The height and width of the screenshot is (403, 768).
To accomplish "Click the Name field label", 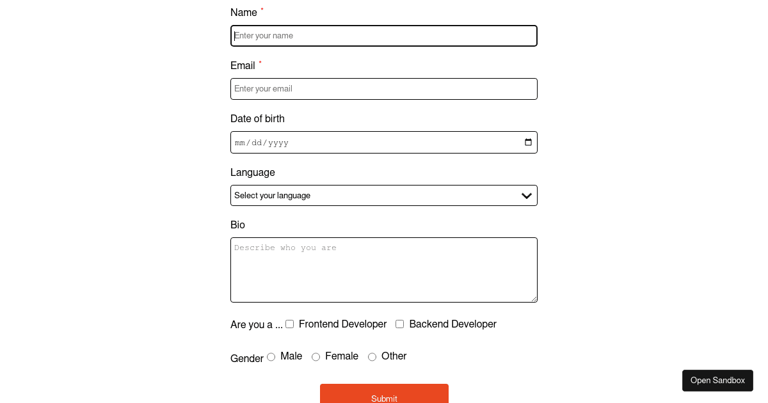I will click(x=244, y=13).
